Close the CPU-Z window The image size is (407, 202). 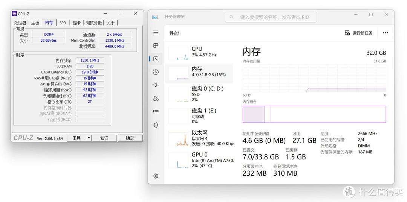136,14
